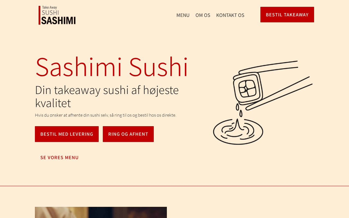This screenshot has width=349, height=218.
Task: Click the red Sashimi Sushi heading
Action: [x=112, y=67]
